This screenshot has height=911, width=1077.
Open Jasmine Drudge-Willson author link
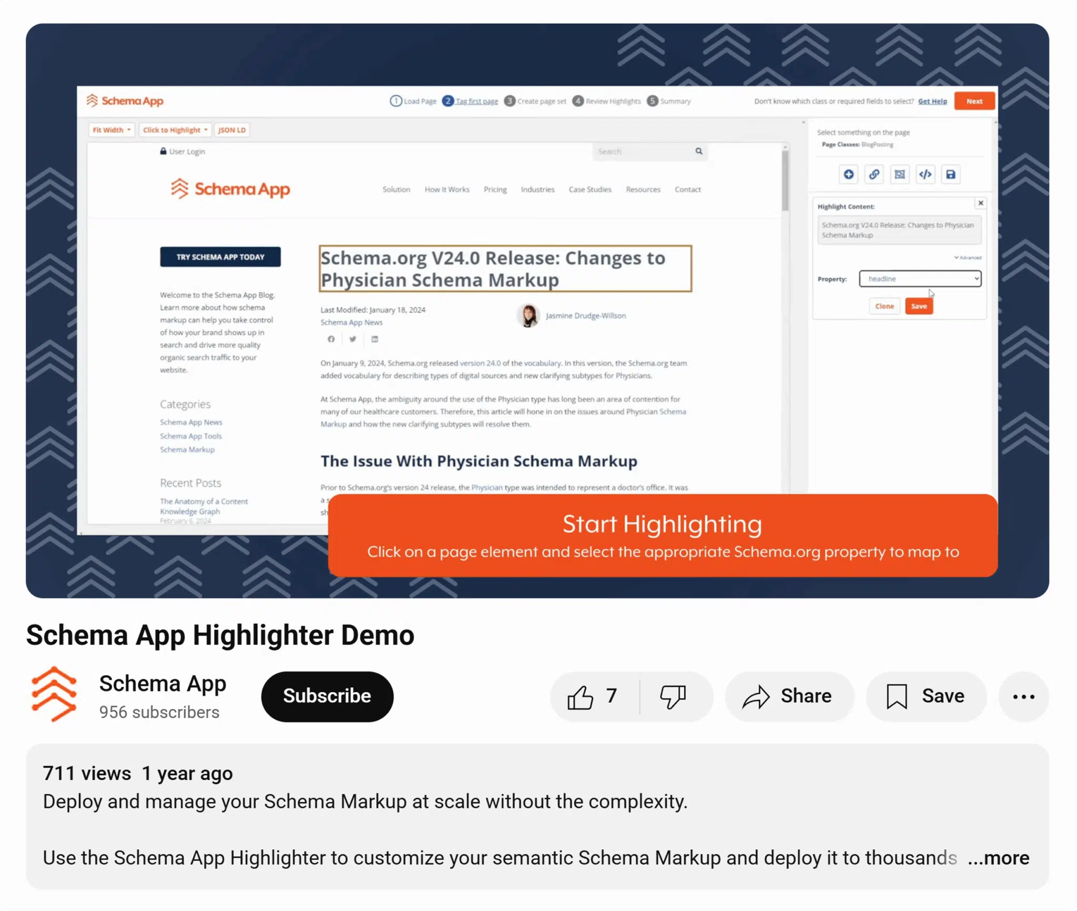coord(585,315)
